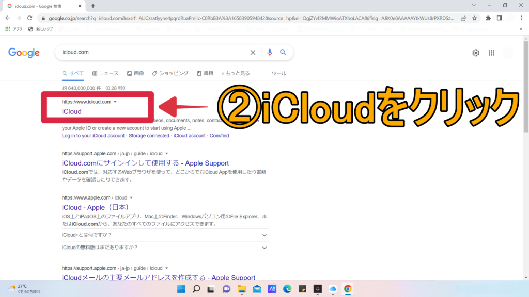Open Windows taskbar search
Image resolution: width=529 pixels, height=297 pixels.
coord(196,289)
